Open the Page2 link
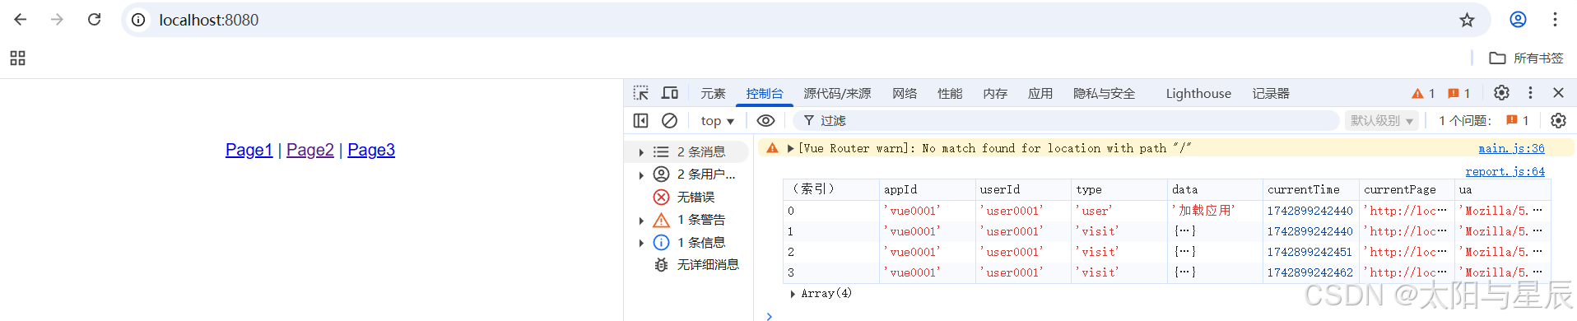 (310, 150)
